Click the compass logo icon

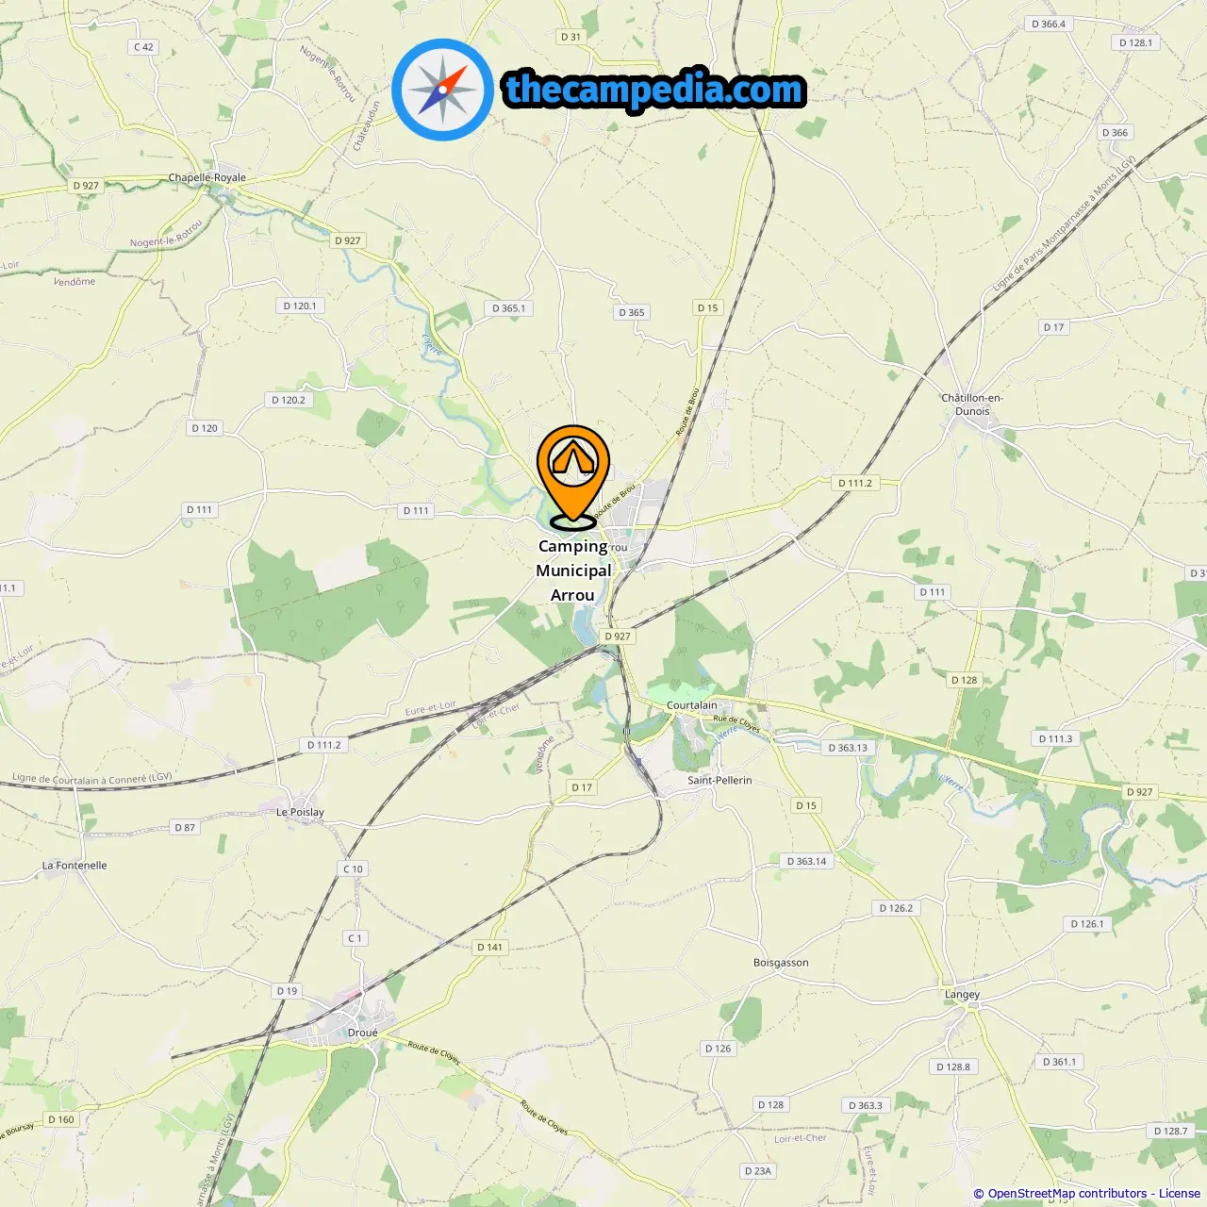[x=443, y=90]
